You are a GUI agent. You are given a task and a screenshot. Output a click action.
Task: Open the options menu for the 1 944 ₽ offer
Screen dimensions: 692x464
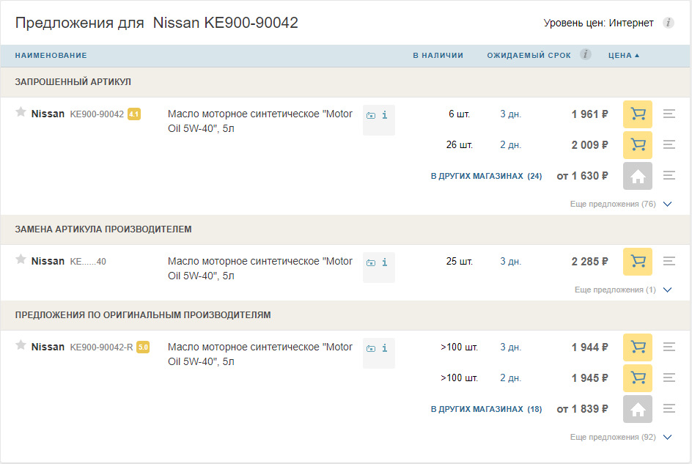click(669, 347)
